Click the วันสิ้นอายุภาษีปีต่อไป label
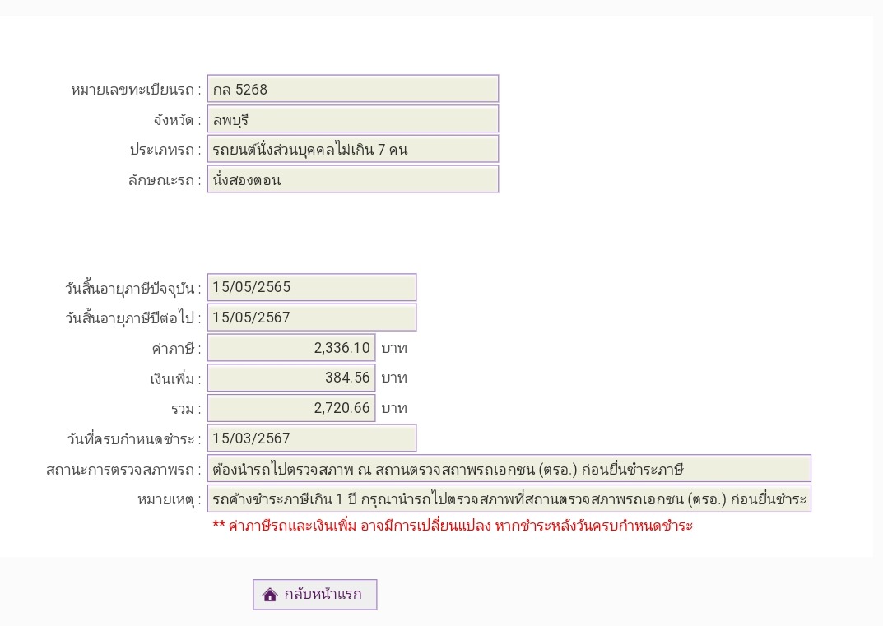Viewport: 883px width, 626px height. click(132, 318)
